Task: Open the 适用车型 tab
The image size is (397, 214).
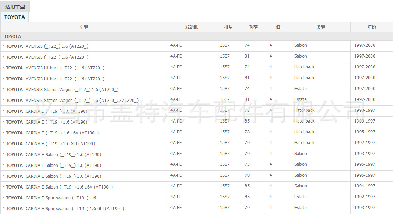Action: point(15,7)
